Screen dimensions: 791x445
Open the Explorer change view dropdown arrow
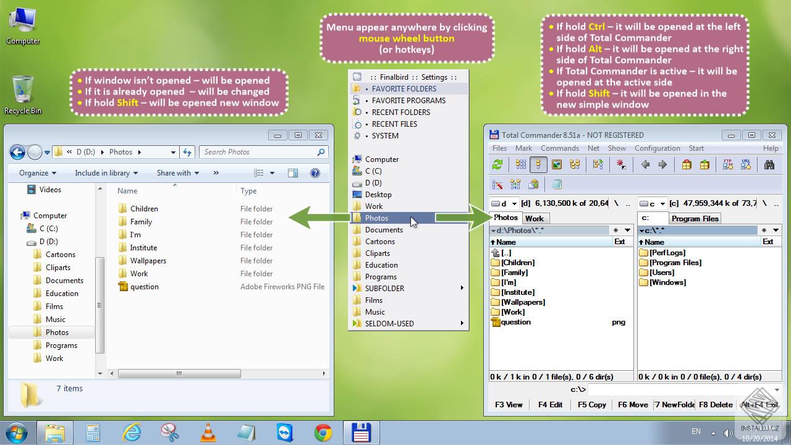pos(272,173)
